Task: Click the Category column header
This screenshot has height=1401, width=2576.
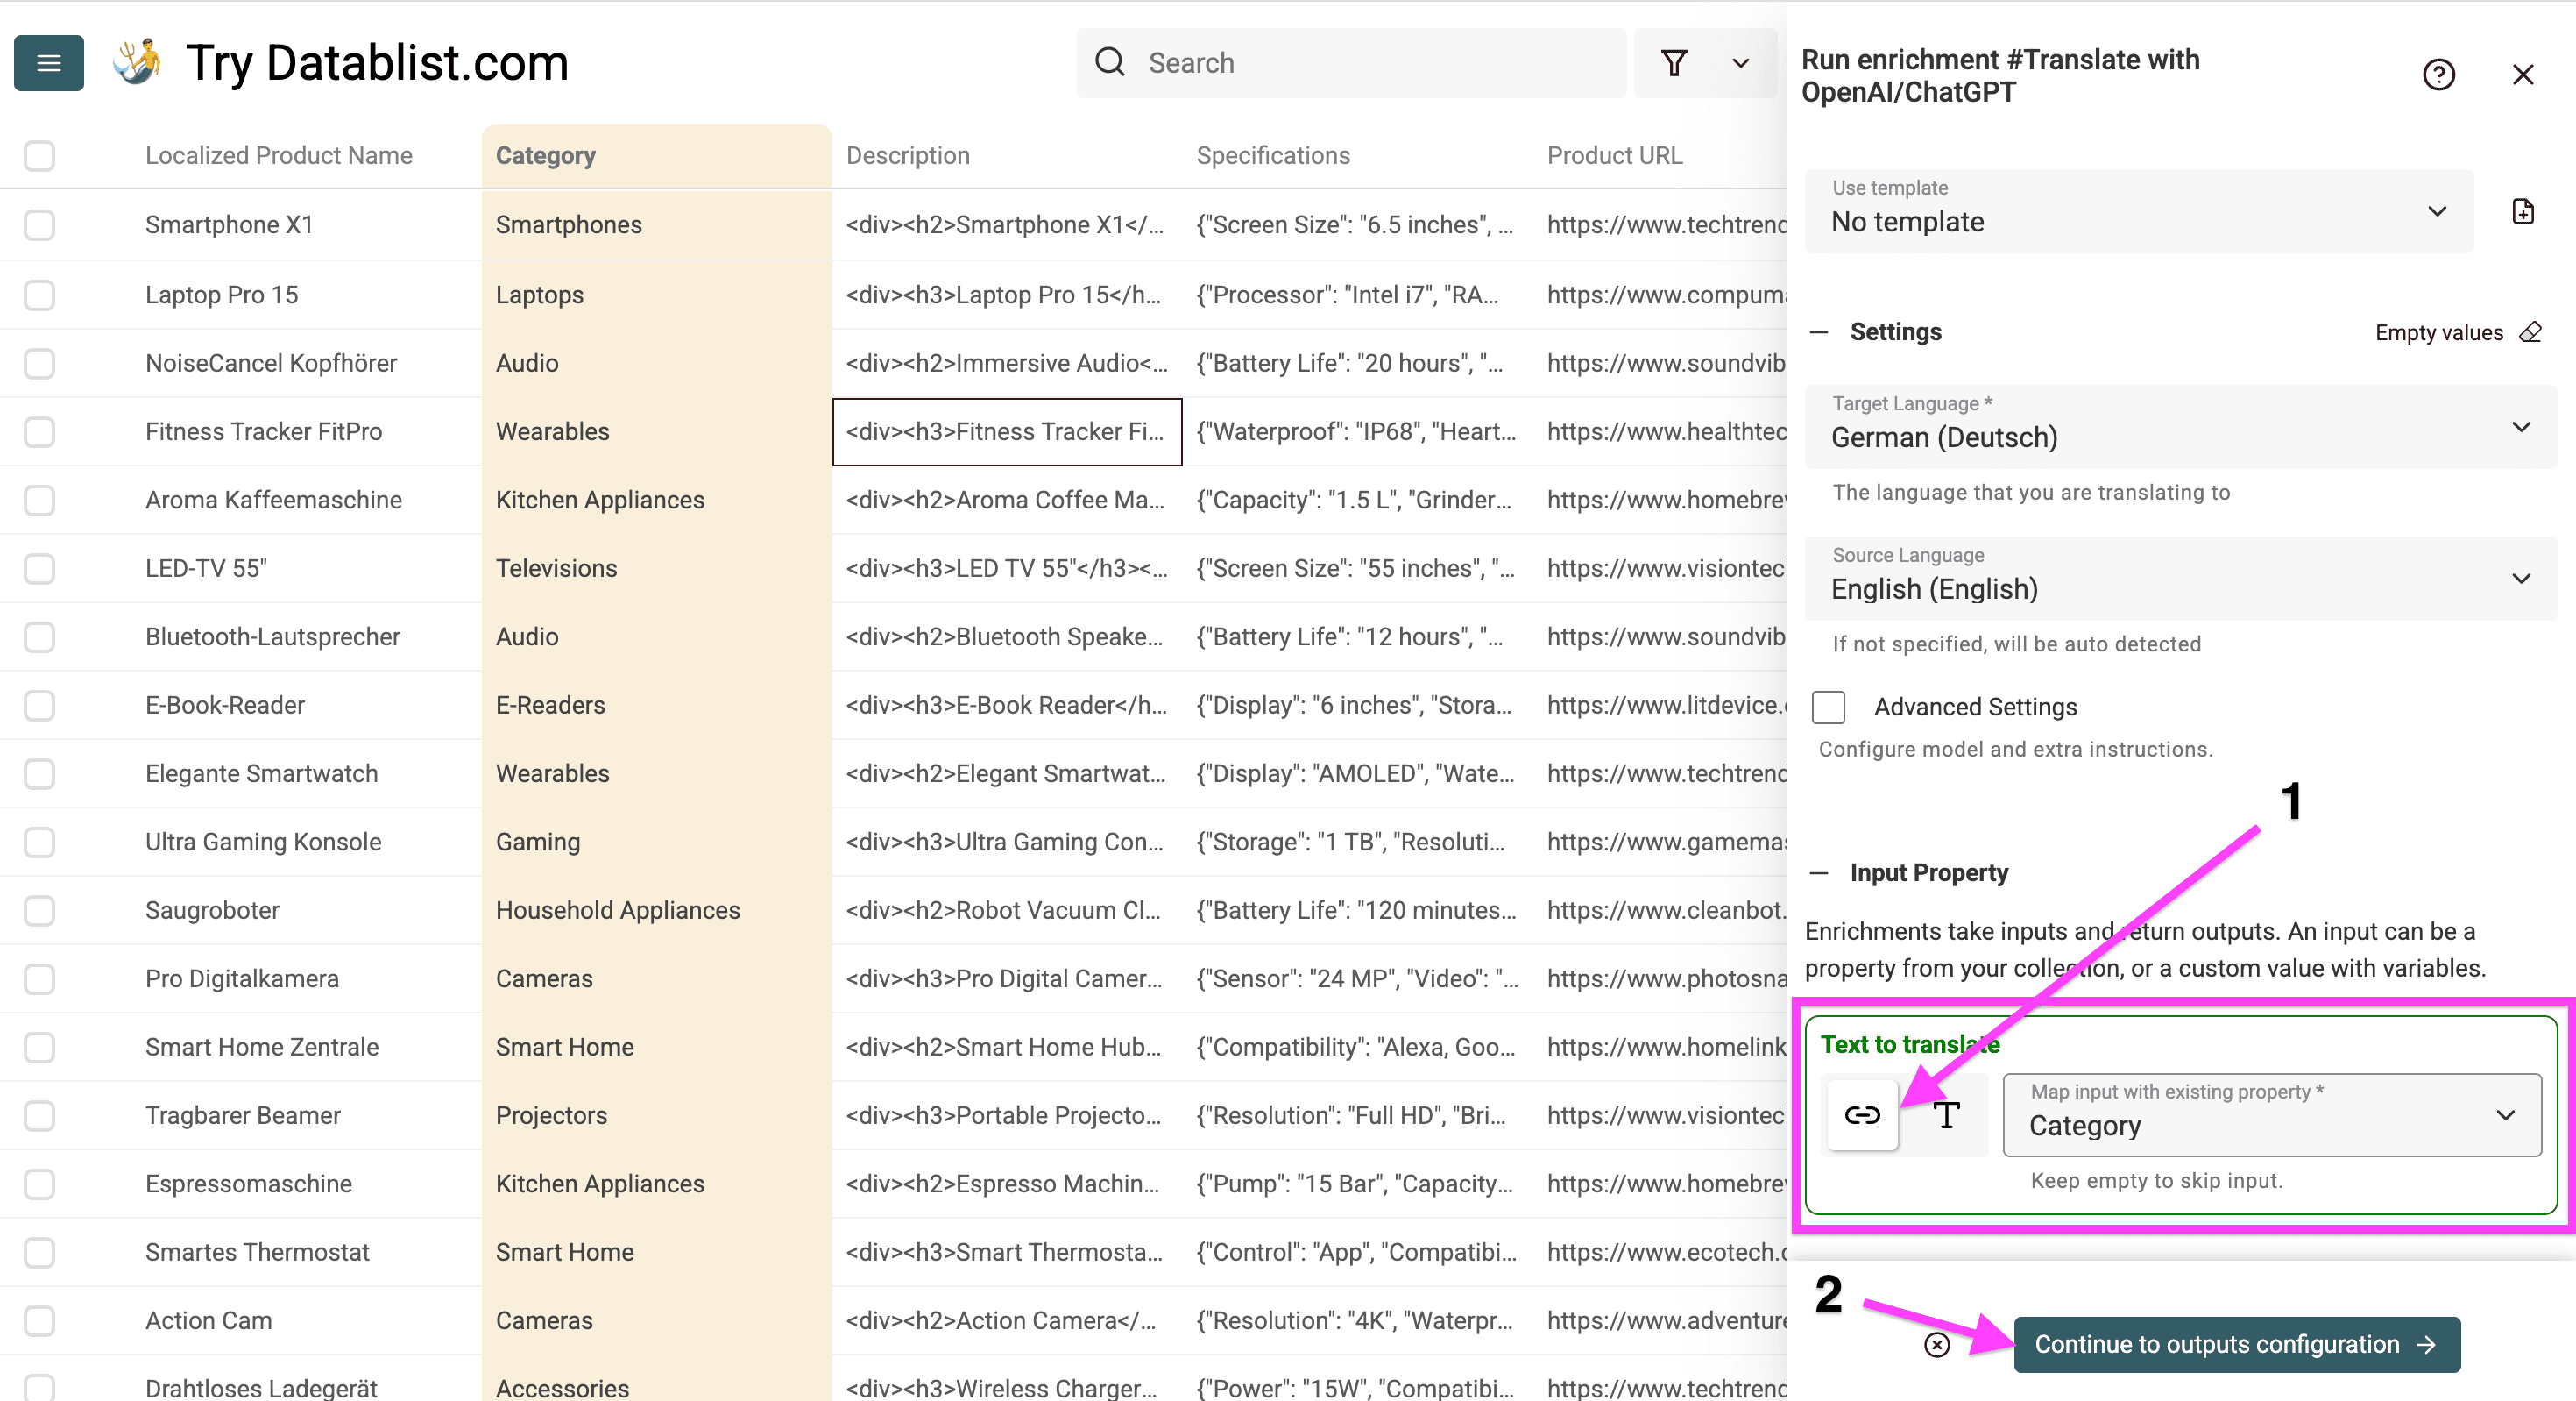Action: tap(546, 156)
